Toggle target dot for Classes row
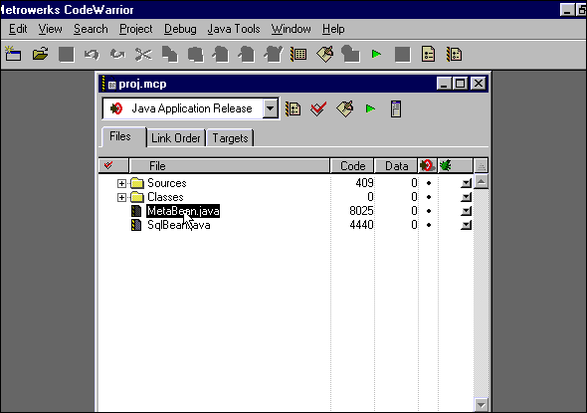Image resolution: width=587 pixels, height=413 pixels. pos(429,197)
